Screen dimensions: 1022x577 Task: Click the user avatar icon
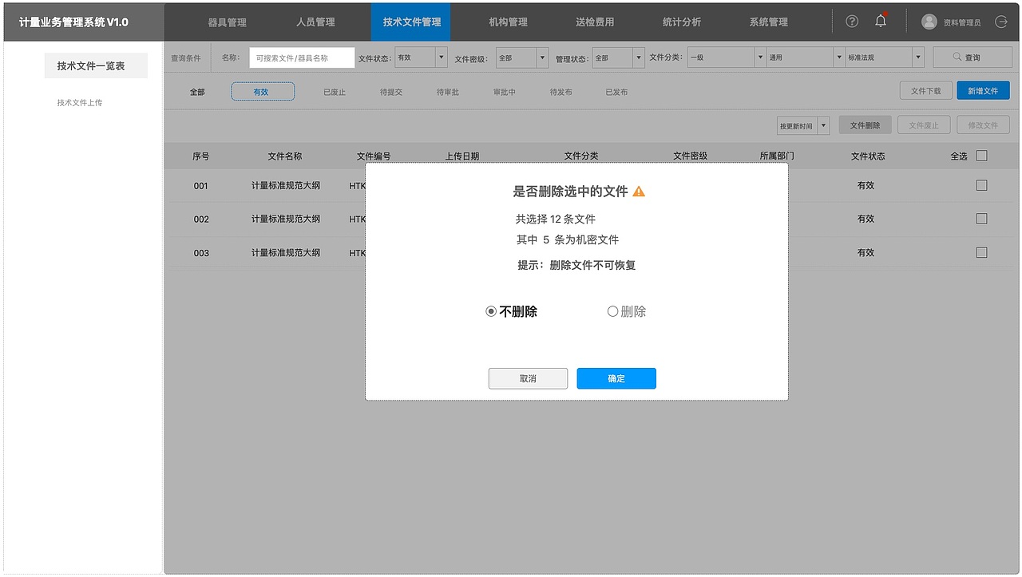(x=929, y=22)
